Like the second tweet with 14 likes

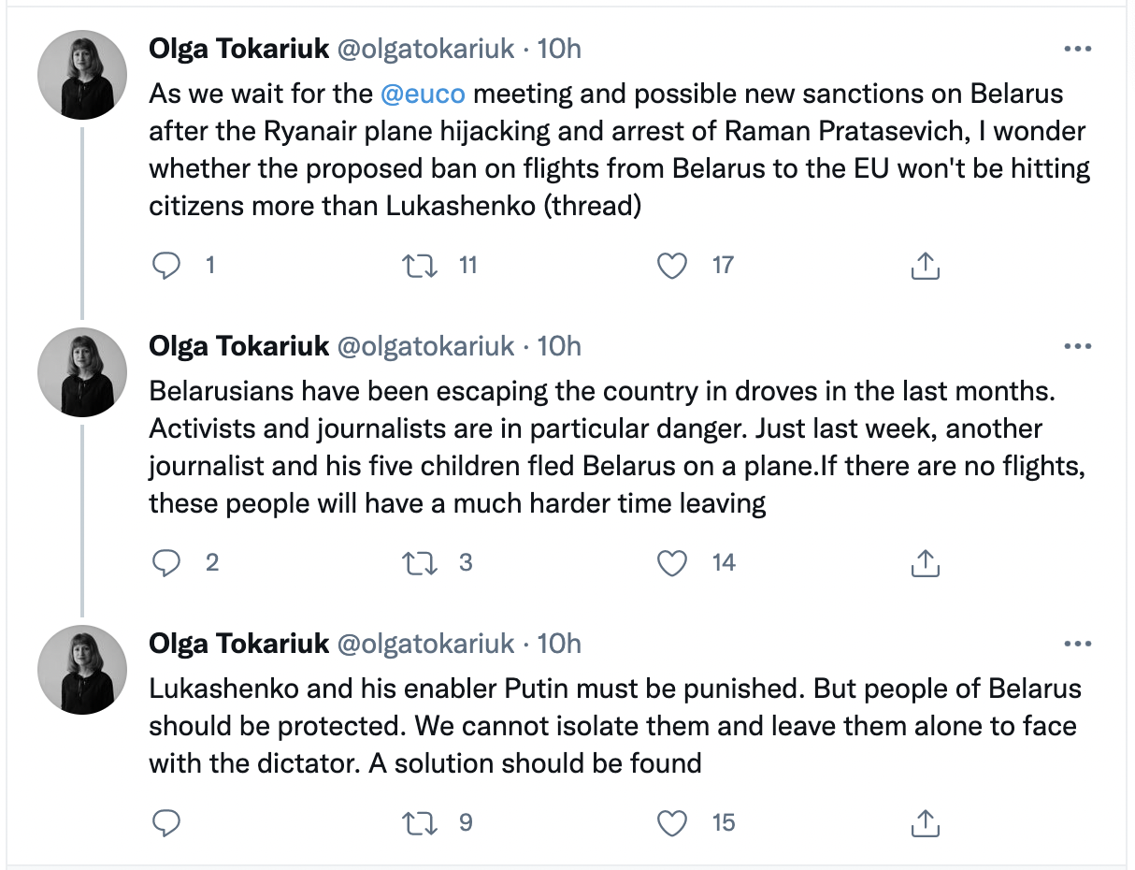(x=671, y=563)
